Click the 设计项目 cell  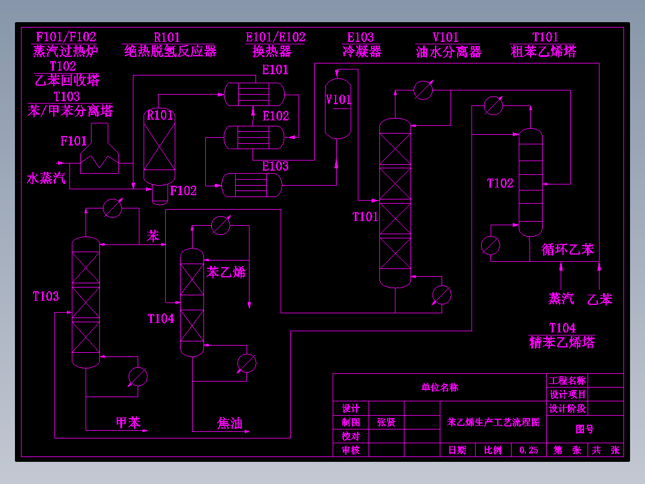[568, 395]
